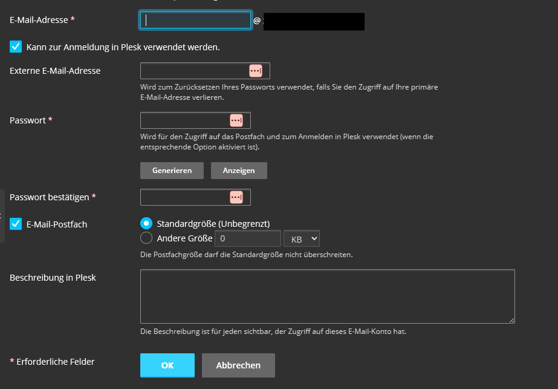Open the KB size unit dropdown
Viewport: 558px width, 389px height.
pyautogui.click(x=301, y=239)
